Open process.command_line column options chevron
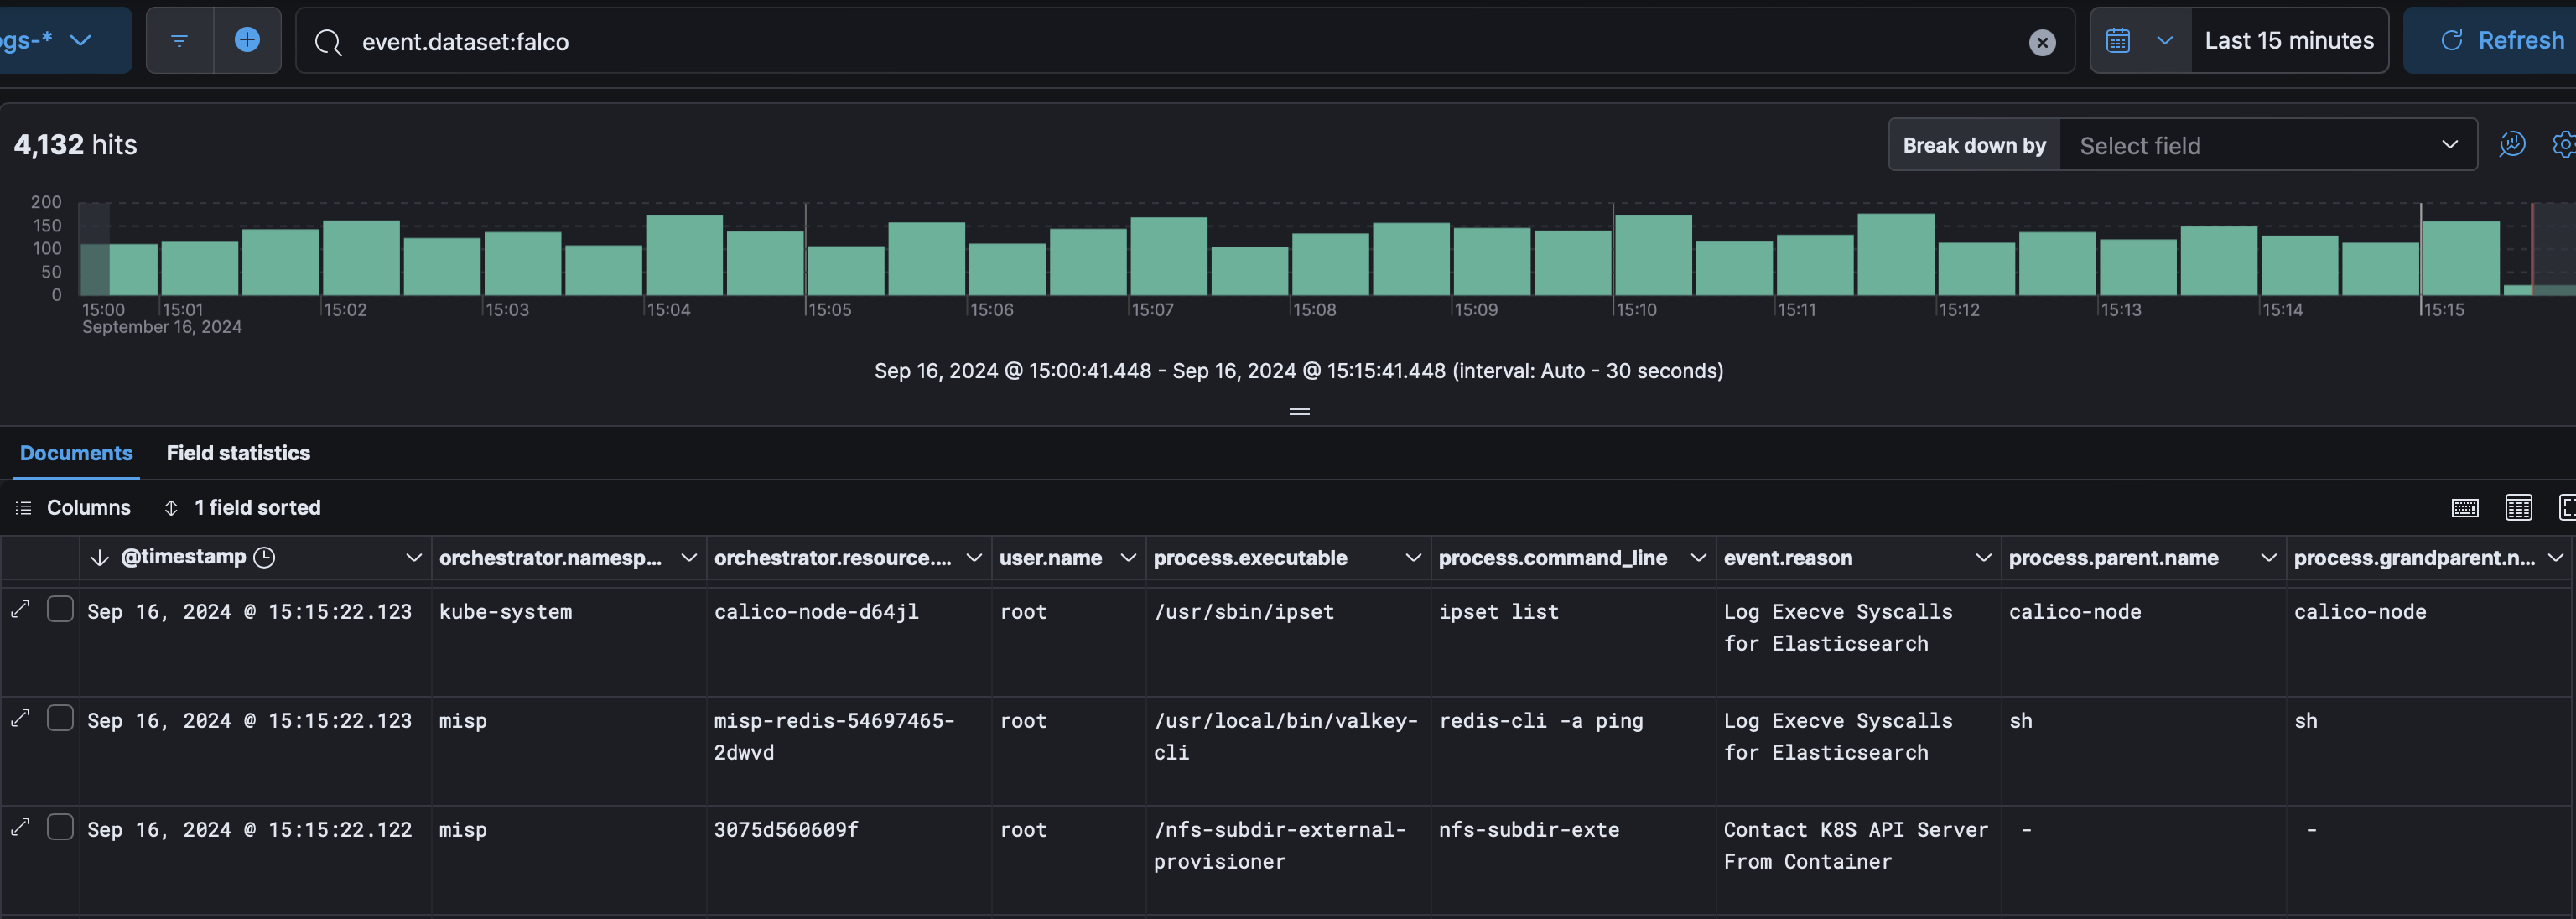2576x919 pixels. 1697,558
